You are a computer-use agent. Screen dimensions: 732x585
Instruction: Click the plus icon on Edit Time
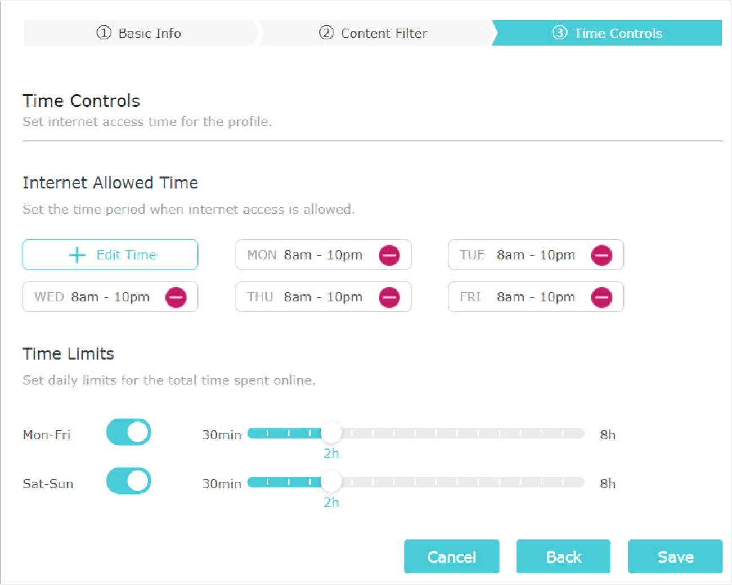[x=77, y=255]
